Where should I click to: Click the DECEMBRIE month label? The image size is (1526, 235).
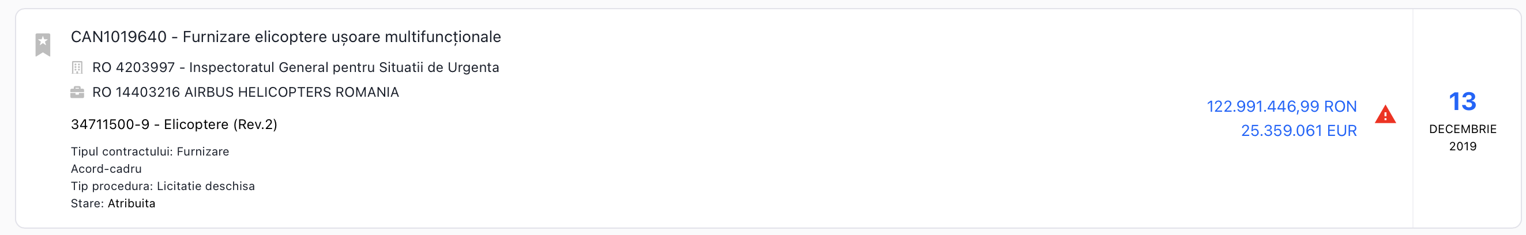pyautogui.click(x=1462, y=129)
